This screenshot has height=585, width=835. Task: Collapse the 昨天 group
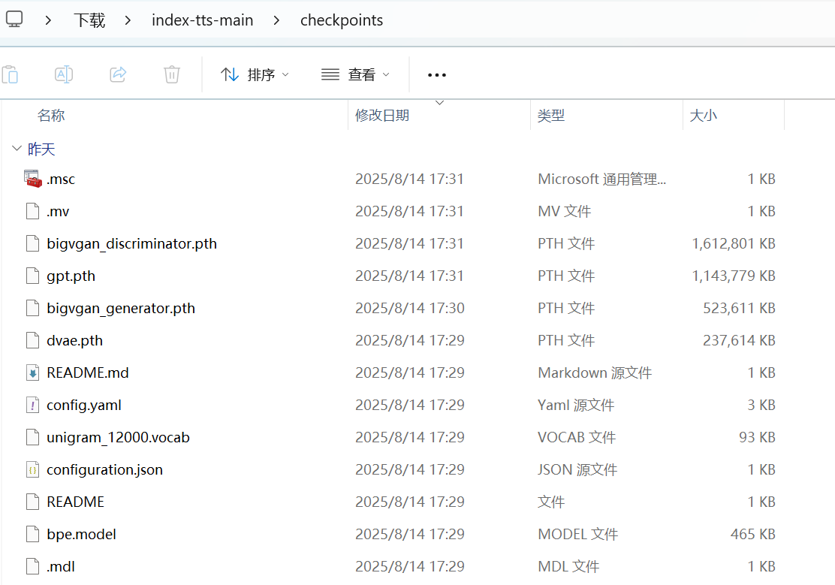coord(17,149)
